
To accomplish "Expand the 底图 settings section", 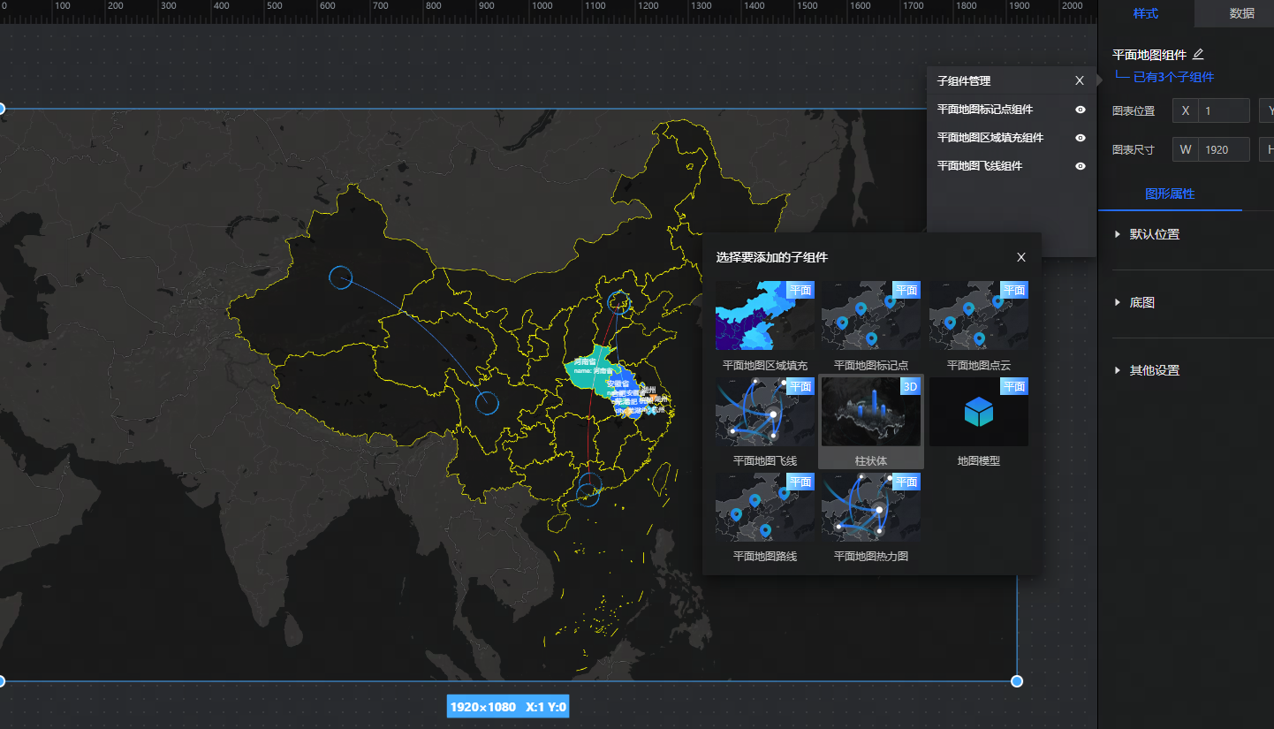I will (1141, 302).
